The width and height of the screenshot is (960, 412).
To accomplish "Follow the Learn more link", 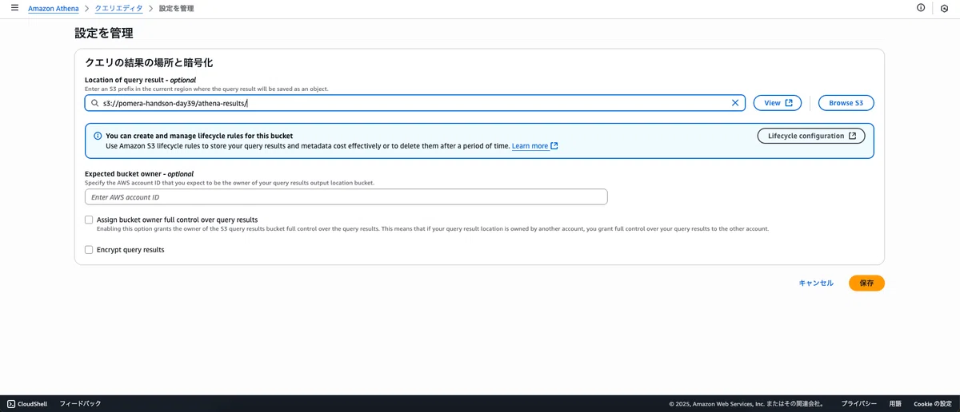I will coord(535,146).
